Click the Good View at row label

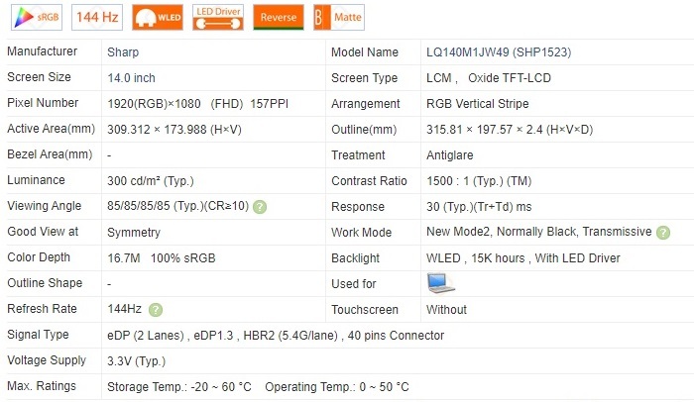click(x=43, y=232)
